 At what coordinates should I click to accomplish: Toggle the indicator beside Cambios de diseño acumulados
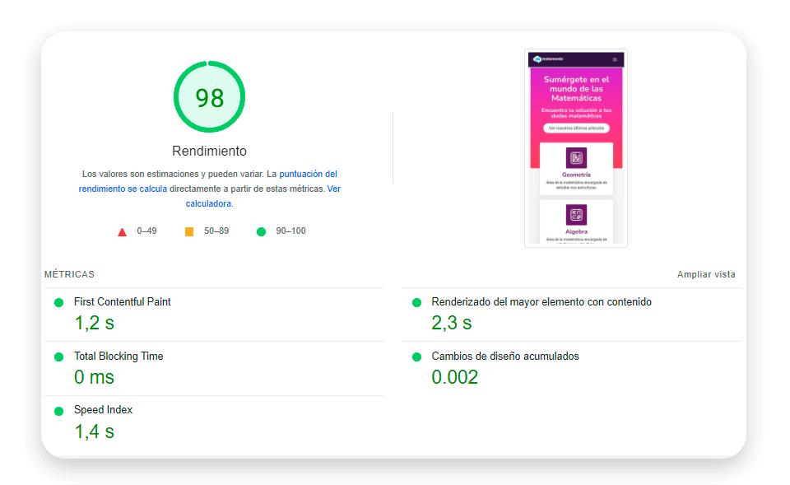point(417,356)
